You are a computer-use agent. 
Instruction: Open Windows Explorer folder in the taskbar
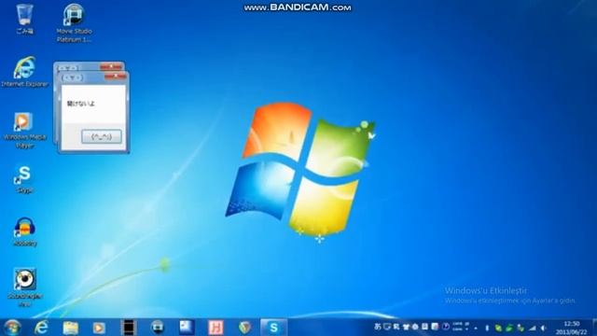(71, 328)
